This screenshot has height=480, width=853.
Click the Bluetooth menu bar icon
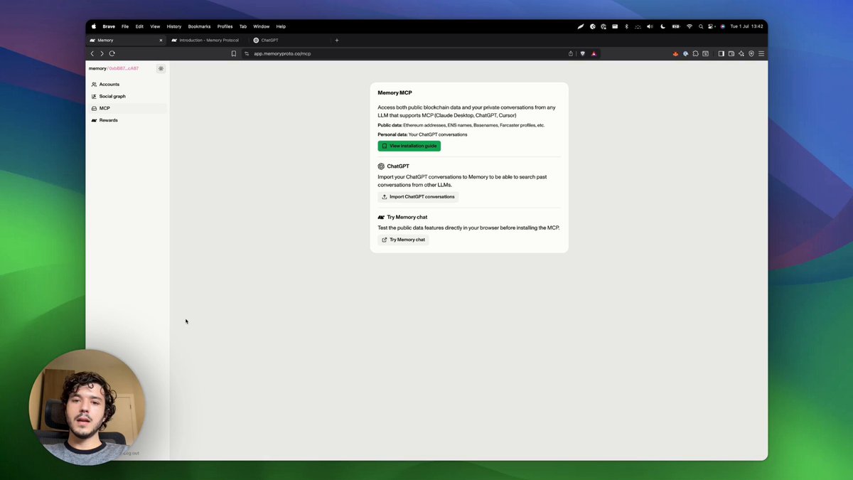click(626, 26)
